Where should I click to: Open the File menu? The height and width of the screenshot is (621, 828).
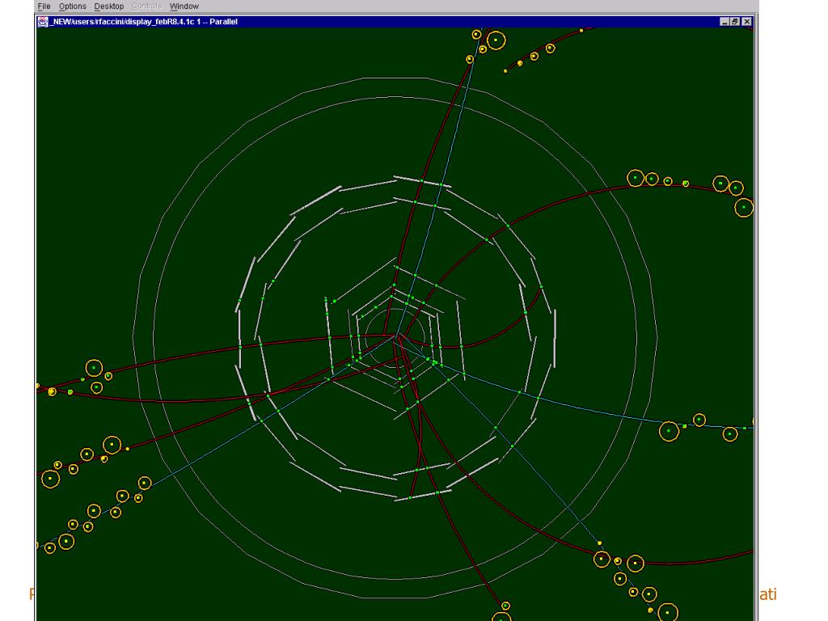tap(44, 6)
